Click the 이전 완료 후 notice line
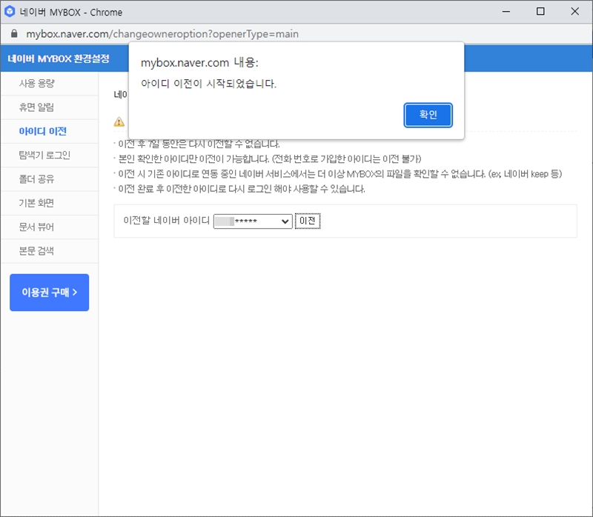The height and width of the screenshot is (517, 593). point(242,189)
